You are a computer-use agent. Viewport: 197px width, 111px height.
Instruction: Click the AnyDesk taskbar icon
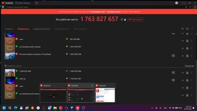pyautogui.click(x=78, y=108)
